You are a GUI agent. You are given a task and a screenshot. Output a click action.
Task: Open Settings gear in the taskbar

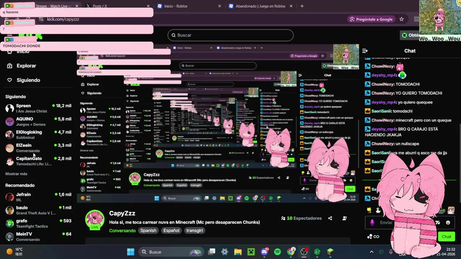225,252
